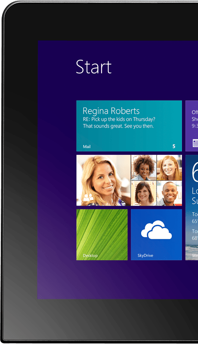Click the brown-haired woman contact photo
198x344 pixels.
(x=144, y=193)
